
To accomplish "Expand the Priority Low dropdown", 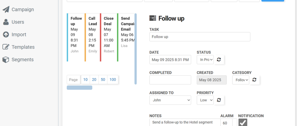I will click(205, 100).
